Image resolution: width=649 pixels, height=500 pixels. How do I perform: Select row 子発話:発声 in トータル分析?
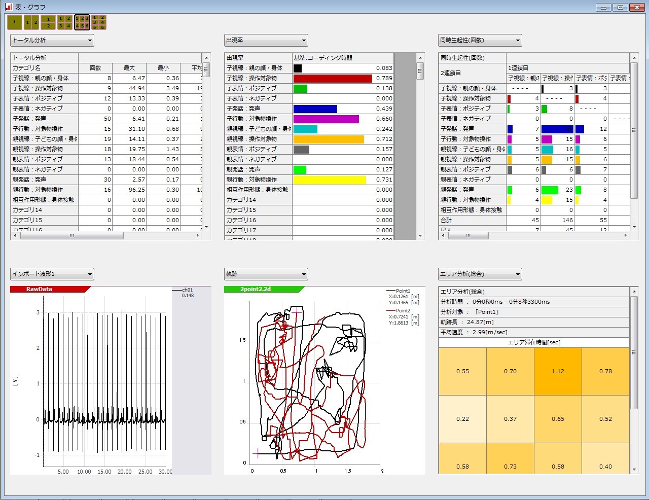coord(106,119)
